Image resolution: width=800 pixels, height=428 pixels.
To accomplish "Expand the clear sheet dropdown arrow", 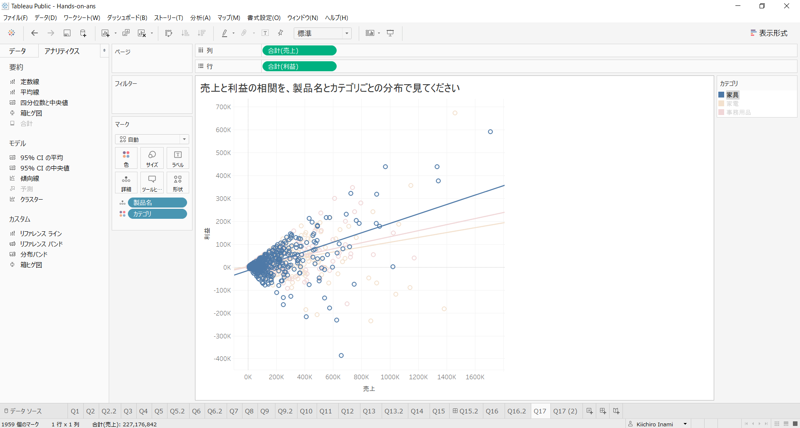I will click(x=152, y=33).
